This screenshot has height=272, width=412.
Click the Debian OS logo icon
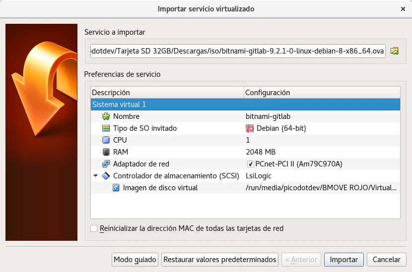coord(250,128)
